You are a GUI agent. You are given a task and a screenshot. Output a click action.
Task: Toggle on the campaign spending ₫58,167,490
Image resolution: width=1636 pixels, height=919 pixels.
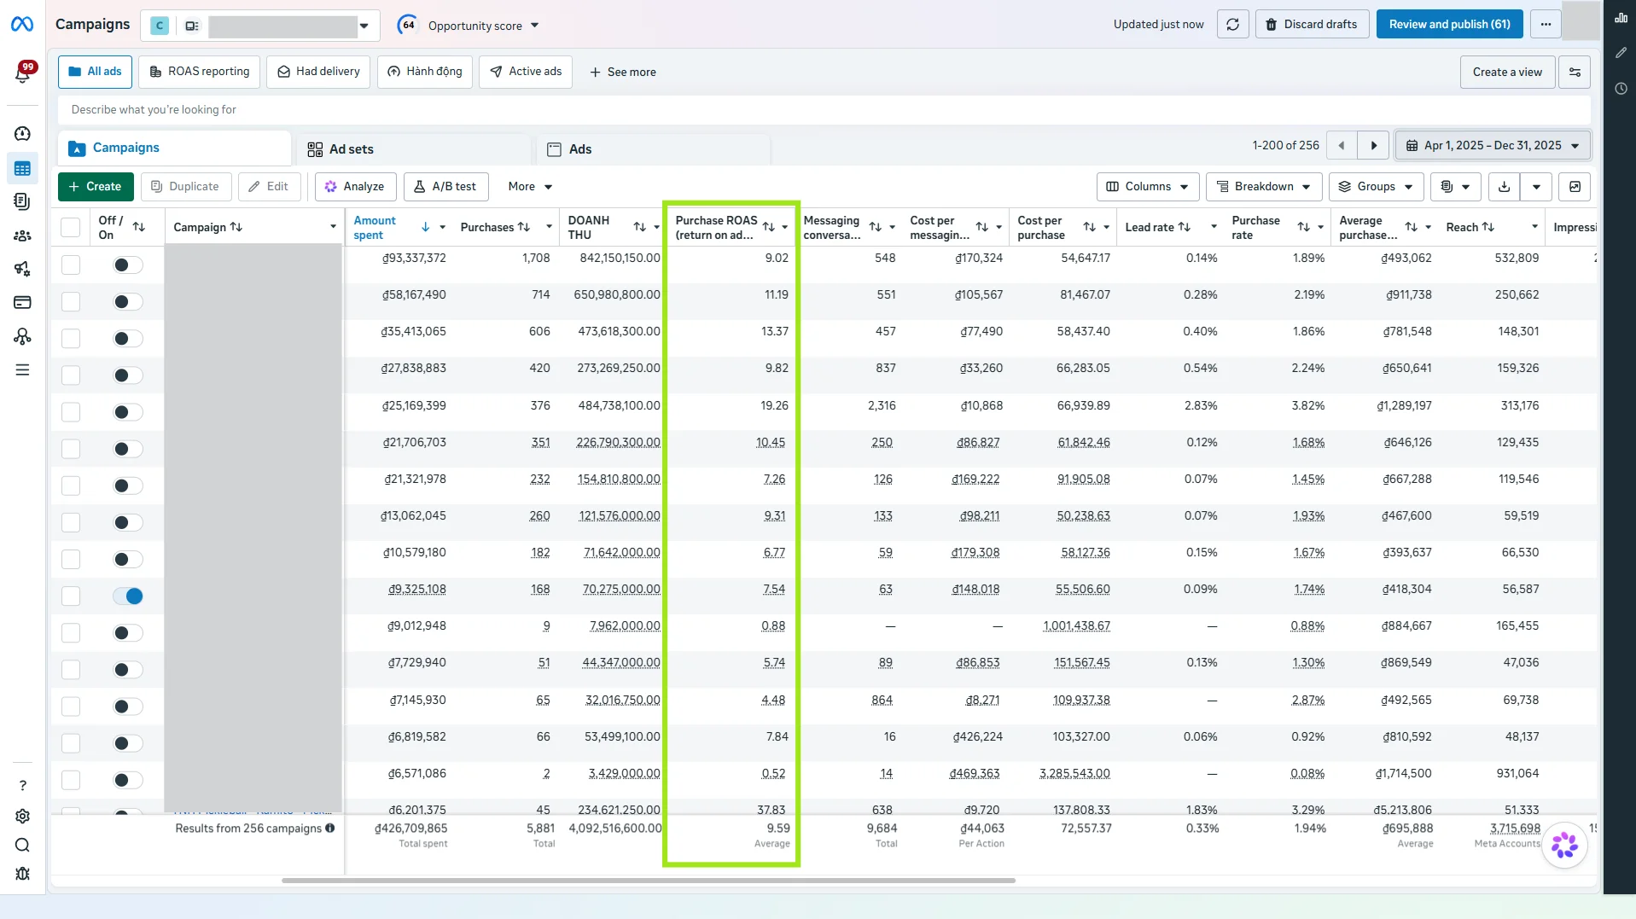tap(128, 302)
